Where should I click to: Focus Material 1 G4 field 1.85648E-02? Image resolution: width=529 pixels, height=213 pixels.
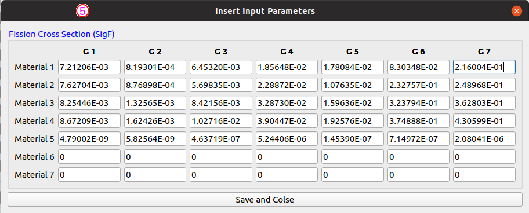(x=287, y=67)
